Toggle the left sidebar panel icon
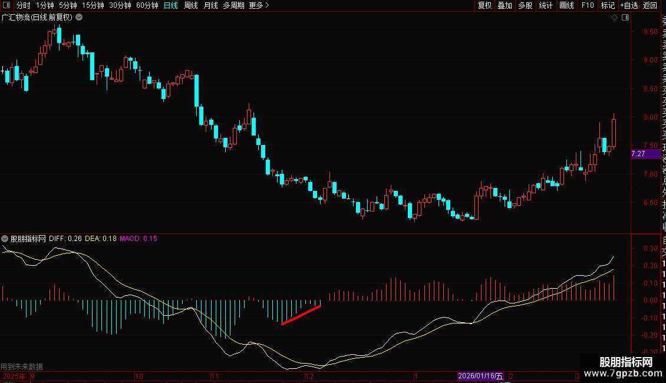Viewport: 666px width, 383px height. coord(6,5)
